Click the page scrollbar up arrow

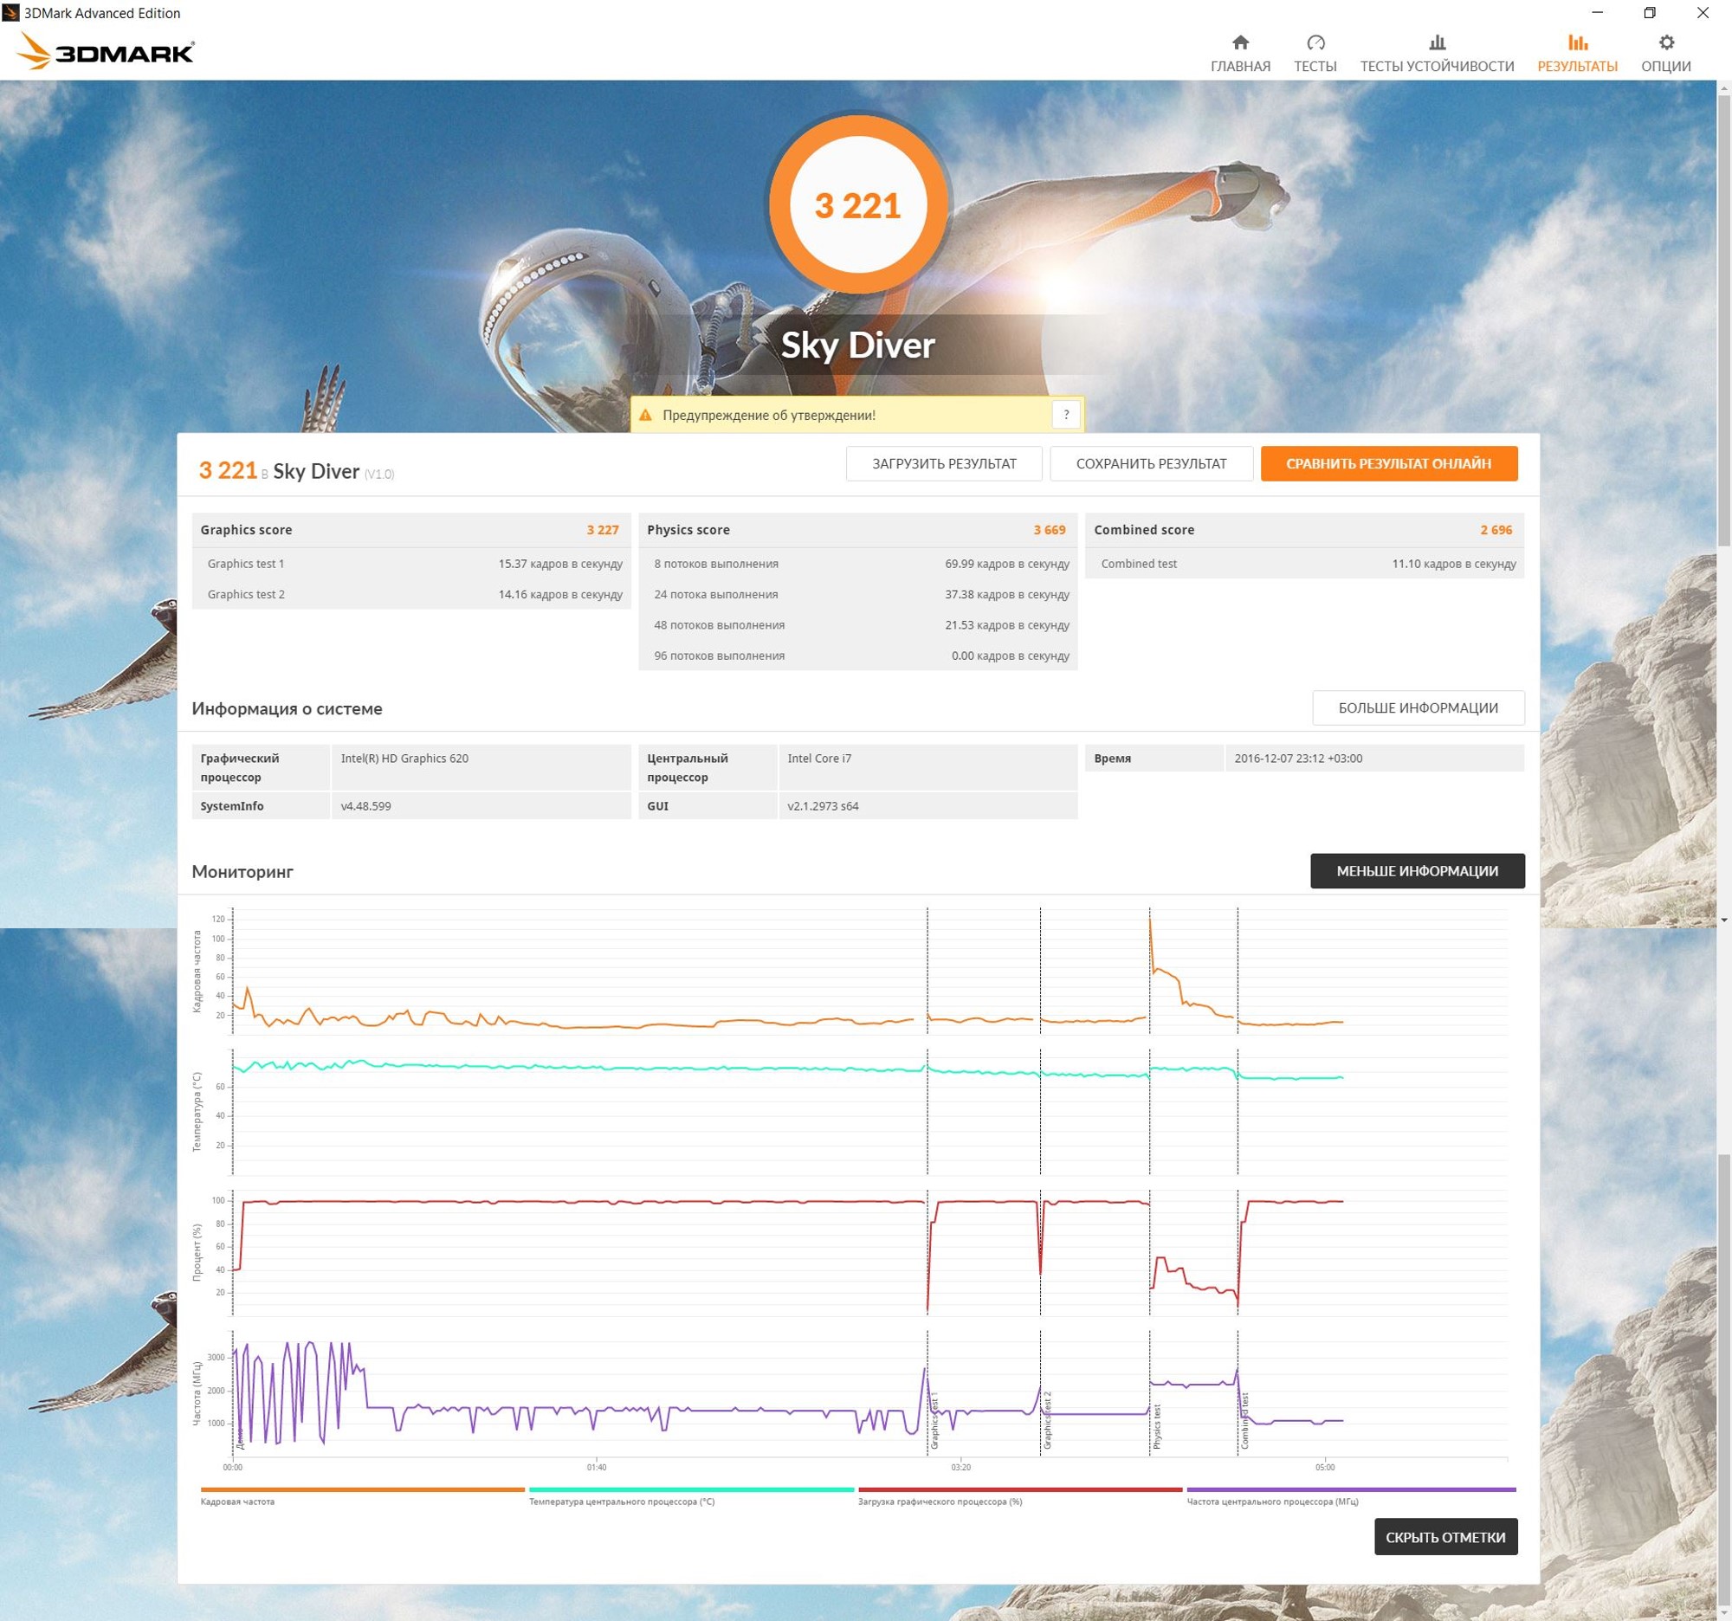coord(1724,88)
